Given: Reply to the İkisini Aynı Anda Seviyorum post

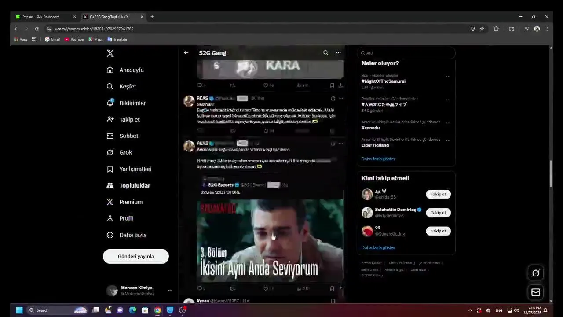Looking at the screenshot, I should coord(199,289).
